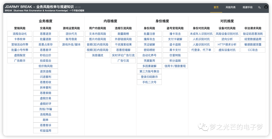Screen dimensions: 272x139
Task: Click the language translation icon
Action: 259,7
